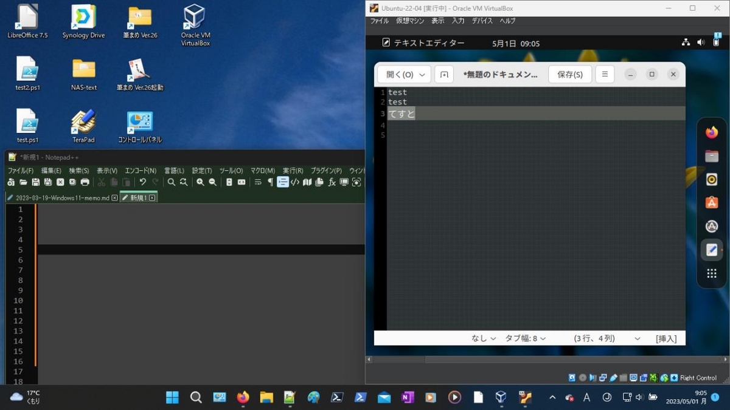This screenshot has height=410, width=730.
Task: Show applications grid in Ubuntu dock
Action: [x=712, y=274]
